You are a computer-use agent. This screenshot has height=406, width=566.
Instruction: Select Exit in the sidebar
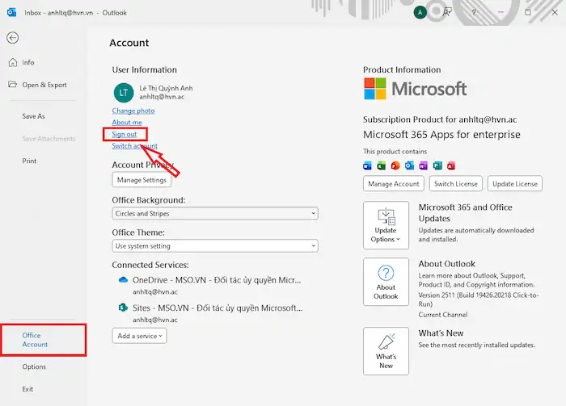coord(27,389)
